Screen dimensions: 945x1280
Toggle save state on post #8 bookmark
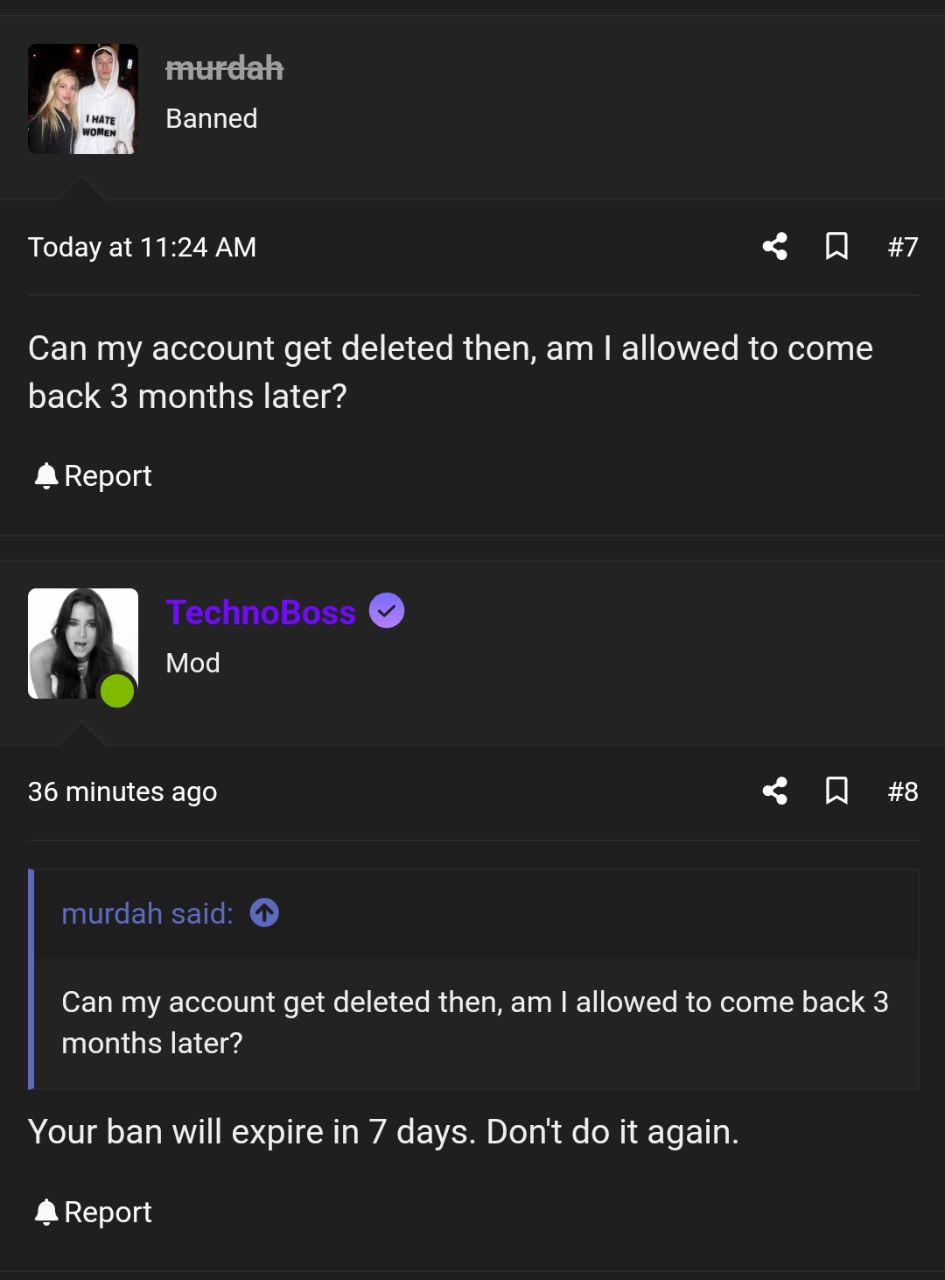tap(837, 791)
